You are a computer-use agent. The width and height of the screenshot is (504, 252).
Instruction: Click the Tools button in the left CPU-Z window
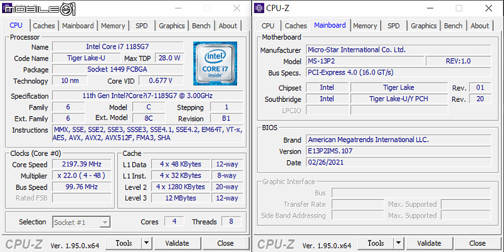[124, 243]
